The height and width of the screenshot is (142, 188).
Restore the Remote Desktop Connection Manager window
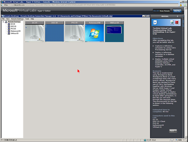(146, 16)
